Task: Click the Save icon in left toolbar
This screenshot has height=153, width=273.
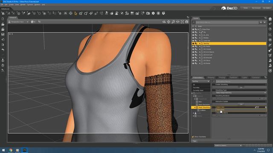Action: tap(3, 34)
